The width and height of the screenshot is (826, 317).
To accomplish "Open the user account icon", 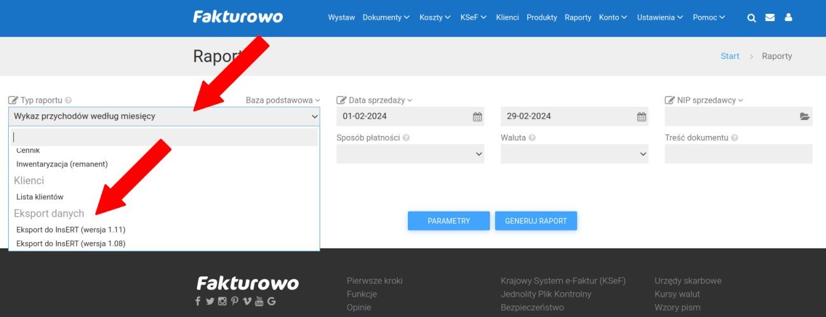I will (789, 18).
